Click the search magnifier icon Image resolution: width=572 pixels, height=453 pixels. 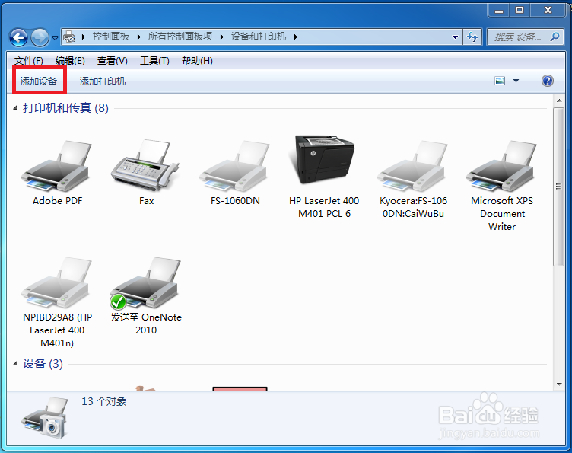pyautogui.click(x=555, y=37)
